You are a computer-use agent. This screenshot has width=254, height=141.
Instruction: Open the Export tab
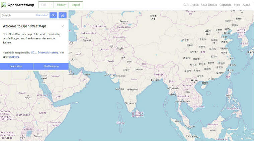(76, 5)
